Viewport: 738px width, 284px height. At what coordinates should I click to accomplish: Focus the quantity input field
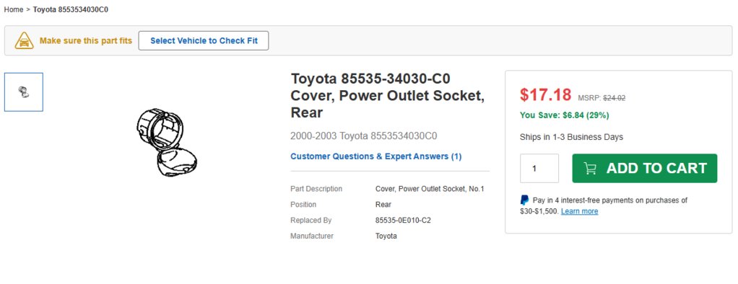click(539, 169)
